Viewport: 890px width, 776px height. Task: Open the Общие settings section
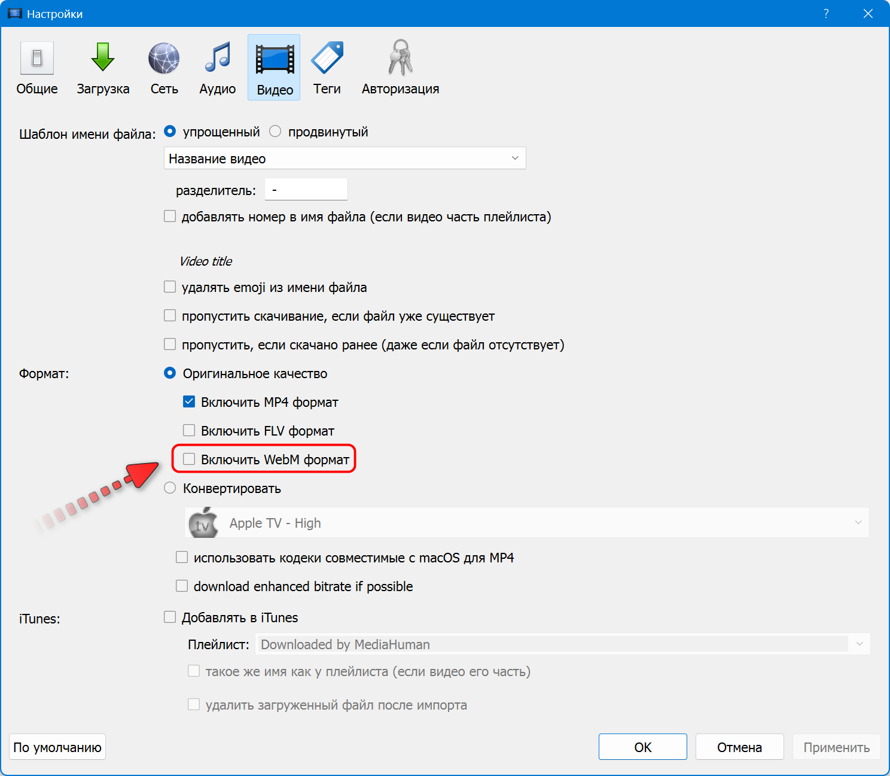click(37, 68)
